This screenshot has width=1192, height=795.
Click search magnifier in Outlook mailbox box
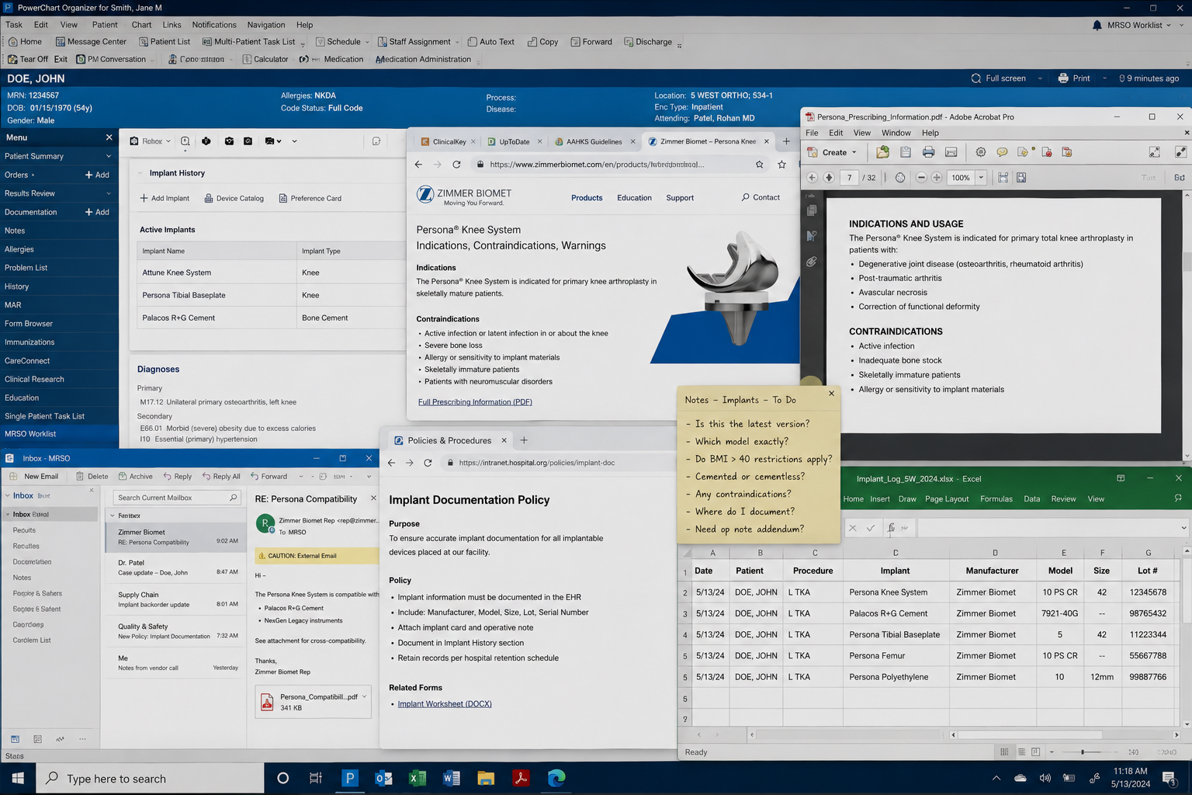[x=233, y=498]
